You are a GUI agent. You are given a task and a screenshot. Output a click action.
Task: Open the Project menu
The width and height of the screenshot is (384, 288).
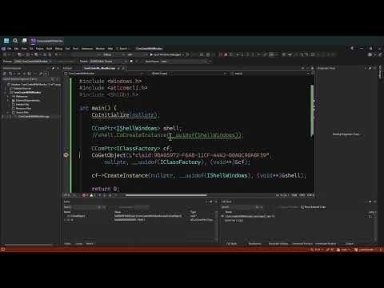point(39,49)
